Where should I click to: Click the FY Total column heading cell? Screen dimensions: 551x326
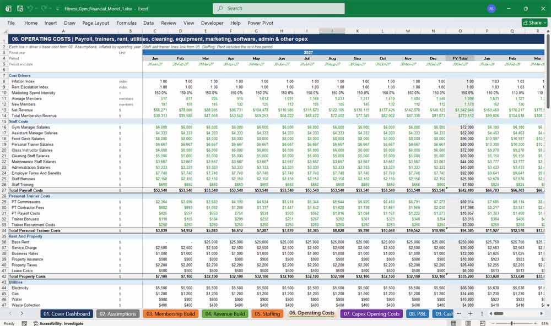point(460,58)
